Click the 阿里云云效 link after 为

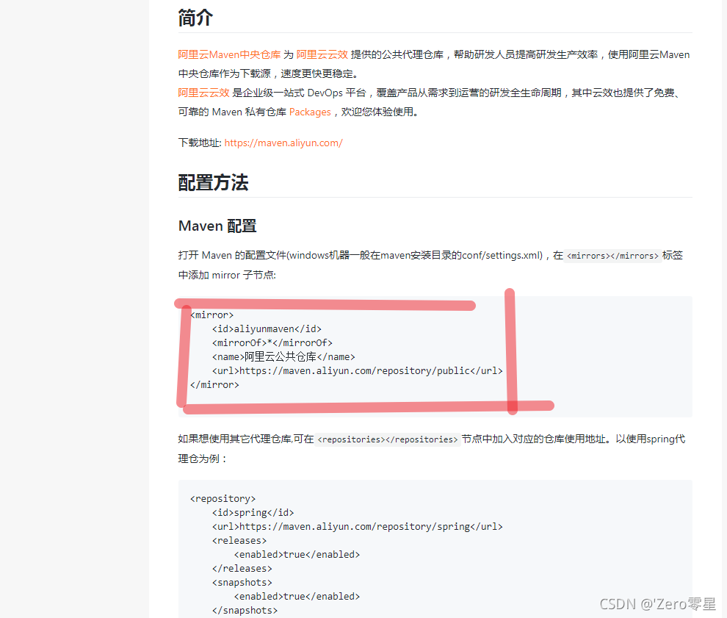(322, 55)
